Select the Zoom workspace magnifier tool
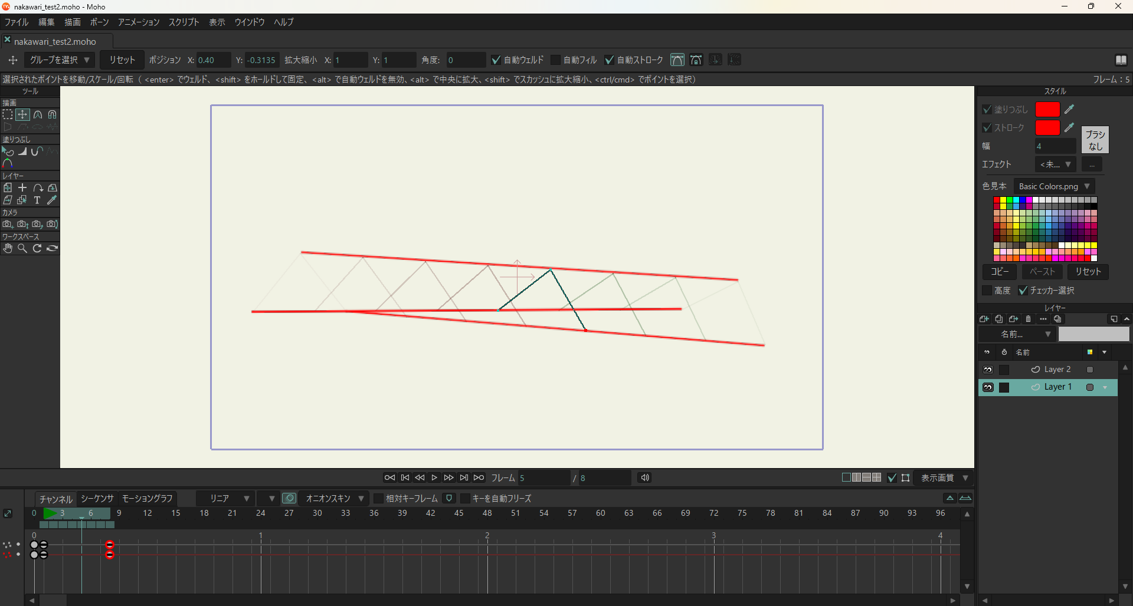 click(22, 249)
